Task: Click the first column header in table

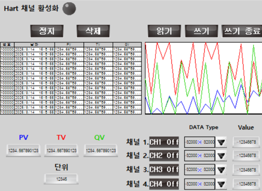Action: coord(7,45)
